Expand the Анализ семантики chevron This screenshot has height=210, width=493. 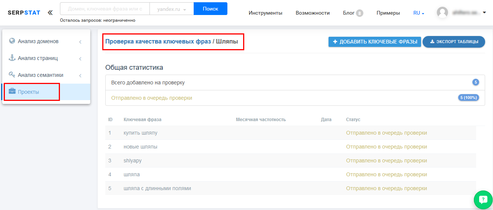coord(80,75)
